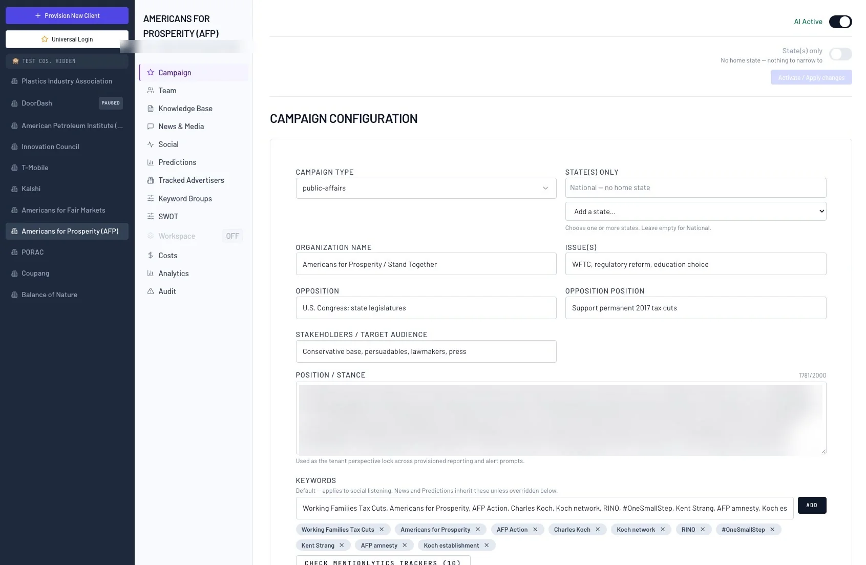Click the TEST COS. HIDDEN header
The height and width of the screenshot is (565, 866).
(67, 61)
